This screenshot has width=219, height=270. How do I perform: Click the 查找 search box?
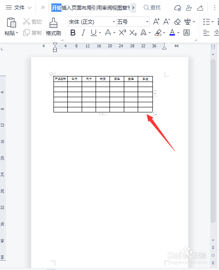tap(152, 8)
